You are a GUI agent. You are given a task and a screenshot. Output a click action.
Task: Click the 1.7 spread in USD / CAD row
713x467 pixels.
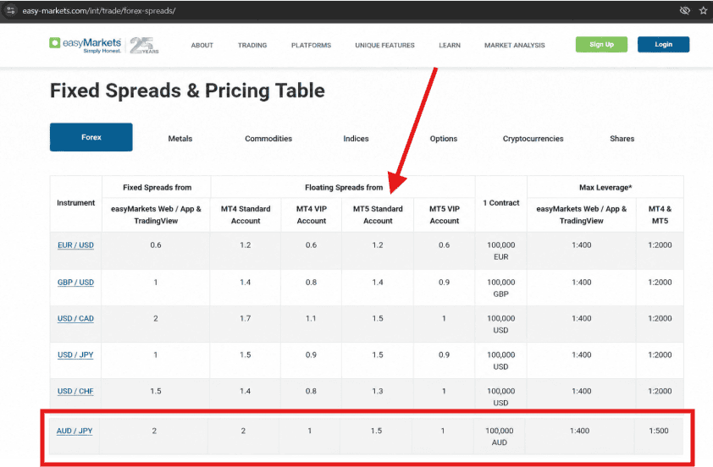tap(245, 318)
